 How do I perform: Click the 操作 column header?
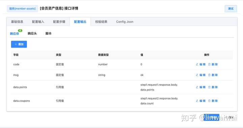pyautogui.click(x=207, y=55)
